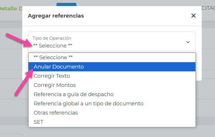
Task: Select Referencia a guía de despacho
Action: point(74,94)
